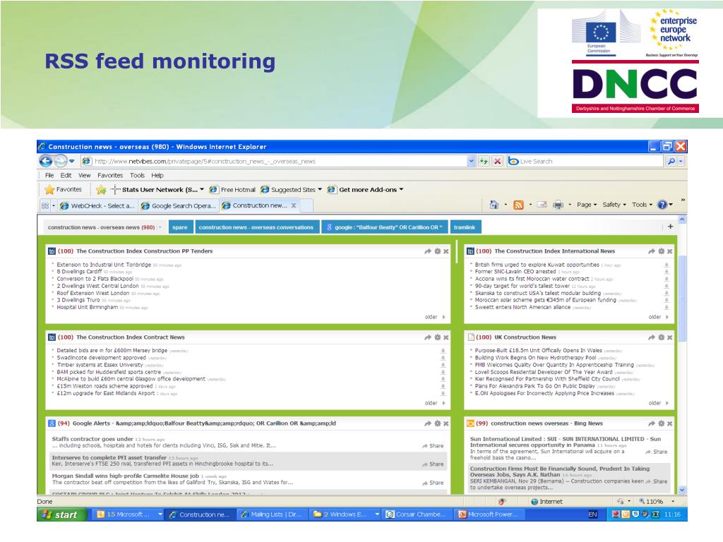
Task: Open settings gear of Contract News widget
Action: pyautogui.click(x=437, y=337)
